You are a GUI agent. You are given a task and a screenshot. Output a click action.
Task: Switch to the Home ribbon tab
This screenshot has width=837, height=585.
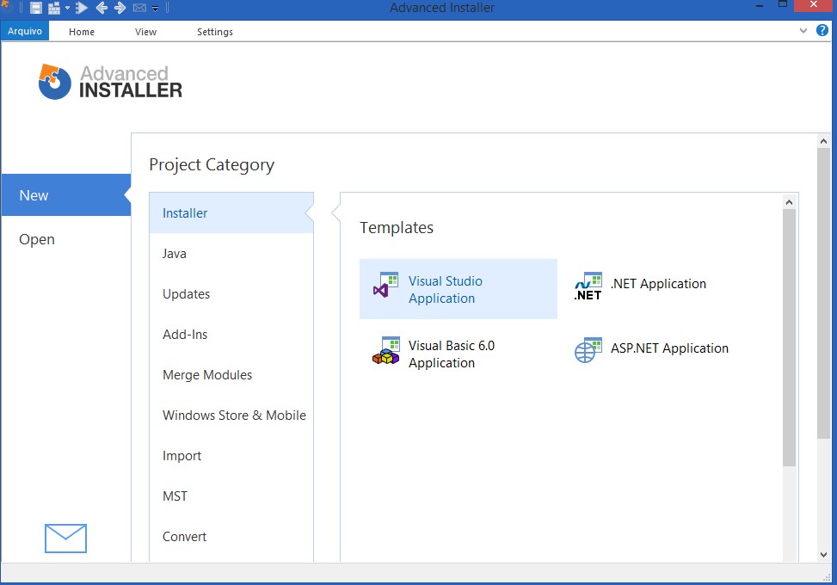coord(82,32)
